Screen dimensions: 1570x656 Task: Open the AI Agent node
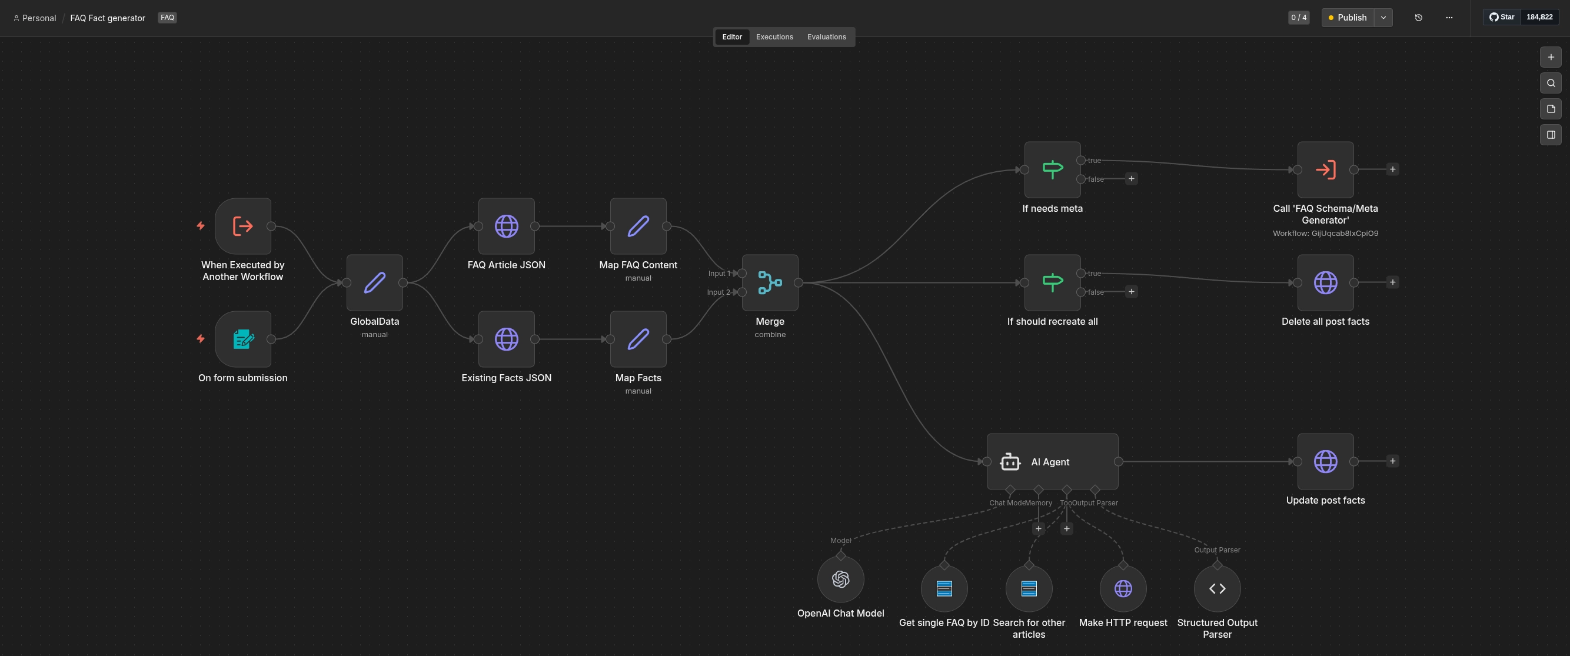pyautogui.click(x=1053, y=462)
